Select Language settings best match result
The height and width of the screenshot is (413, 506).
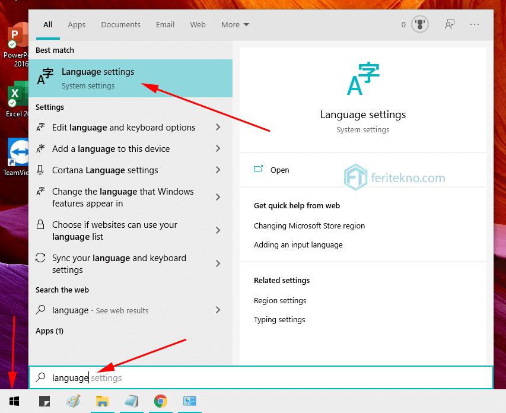click(131, 78)
